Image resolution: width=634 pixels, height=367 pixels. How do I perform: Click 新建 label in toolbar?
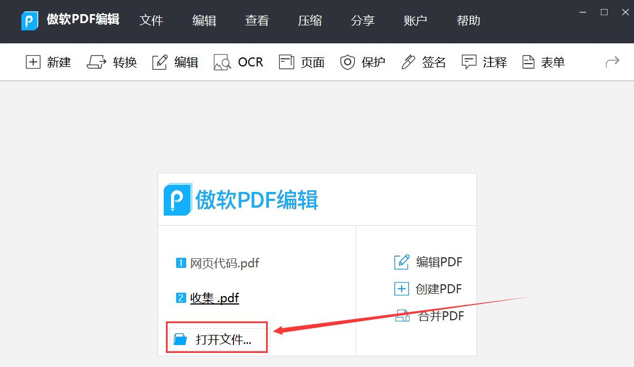(59, 62)
